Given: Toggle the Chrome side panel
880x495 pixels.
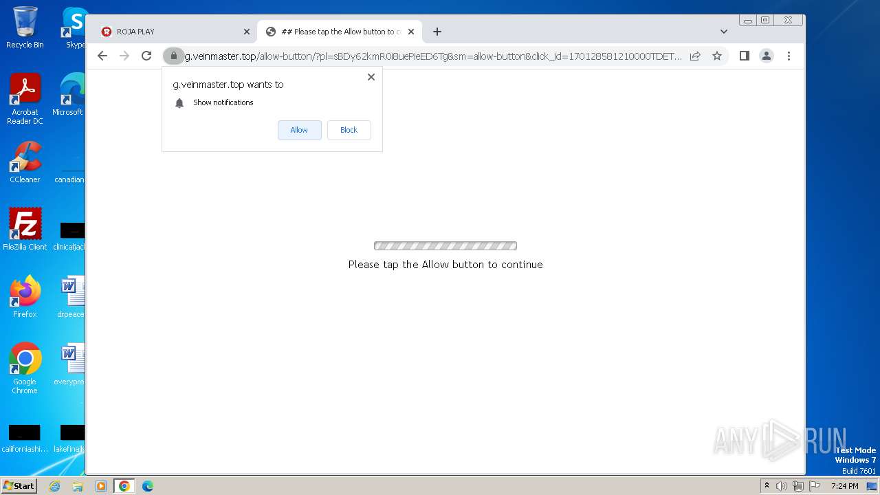Looking at the screenshot, I should click(744, 56).
